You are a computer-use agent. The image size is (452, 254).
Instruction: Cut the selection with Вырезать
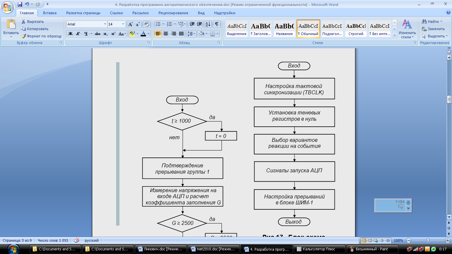tap(32, 21)
